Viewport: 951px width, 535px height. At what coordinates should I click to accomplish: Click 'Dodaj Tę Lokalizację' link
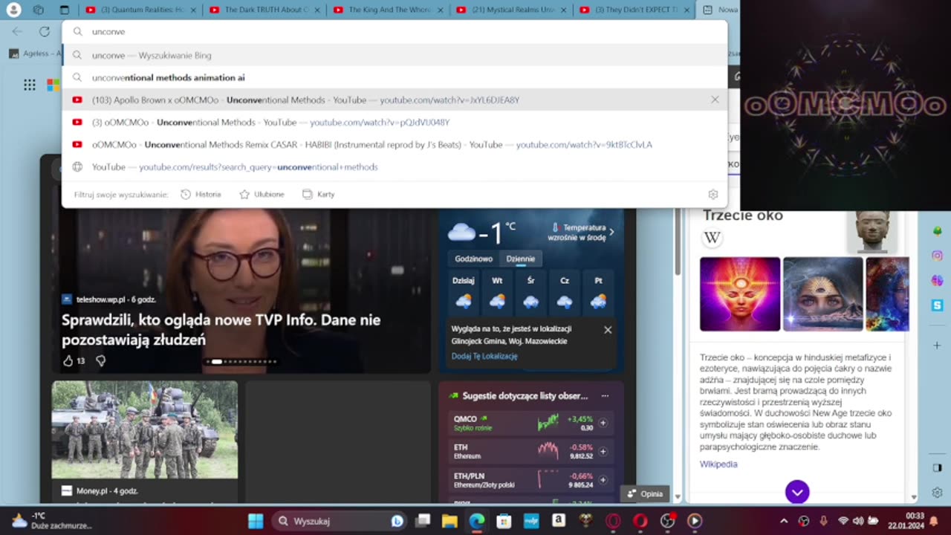[484, 356]
